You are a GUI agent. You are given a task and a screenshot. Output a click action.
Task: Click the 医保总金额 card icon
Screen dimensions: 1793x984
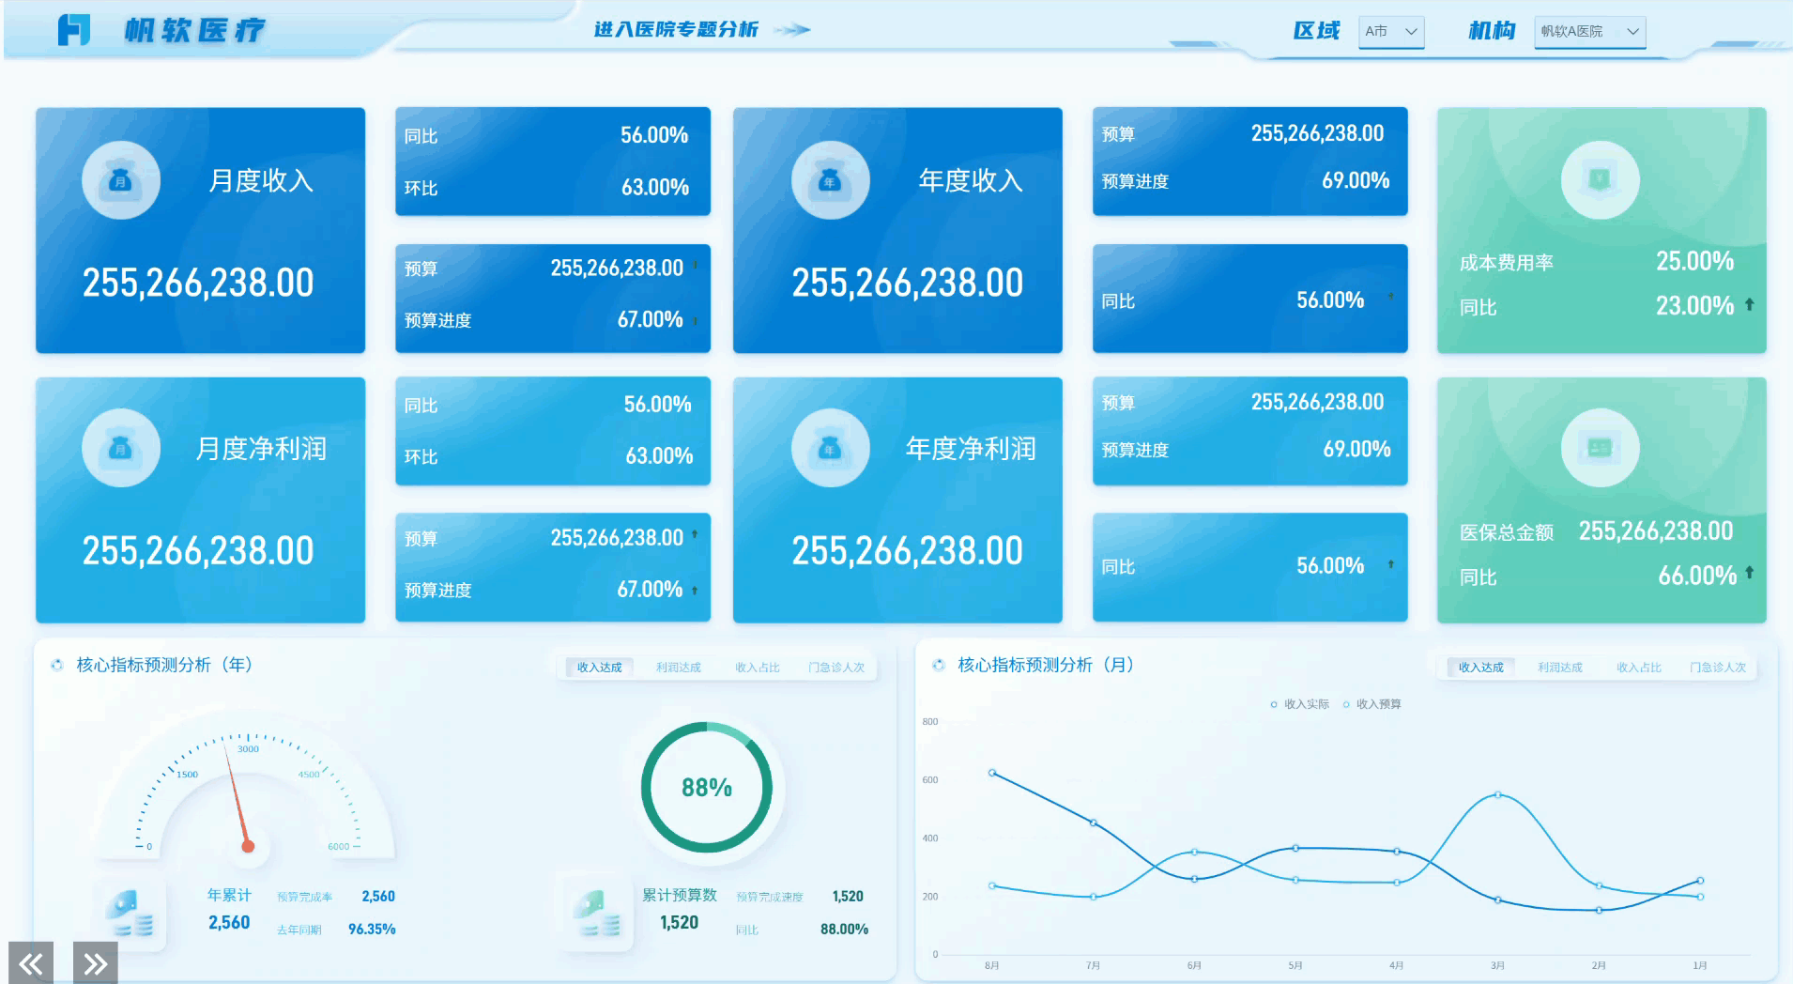pos(1600,448)
